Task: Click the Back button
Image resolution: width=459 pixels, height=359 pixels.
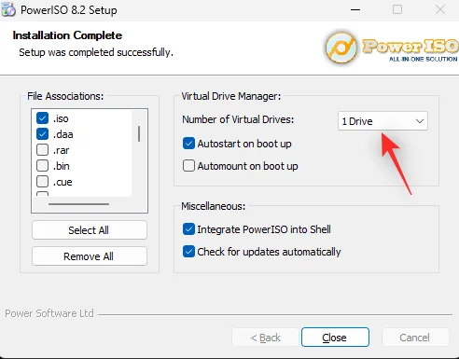Action: coord(265,338)
